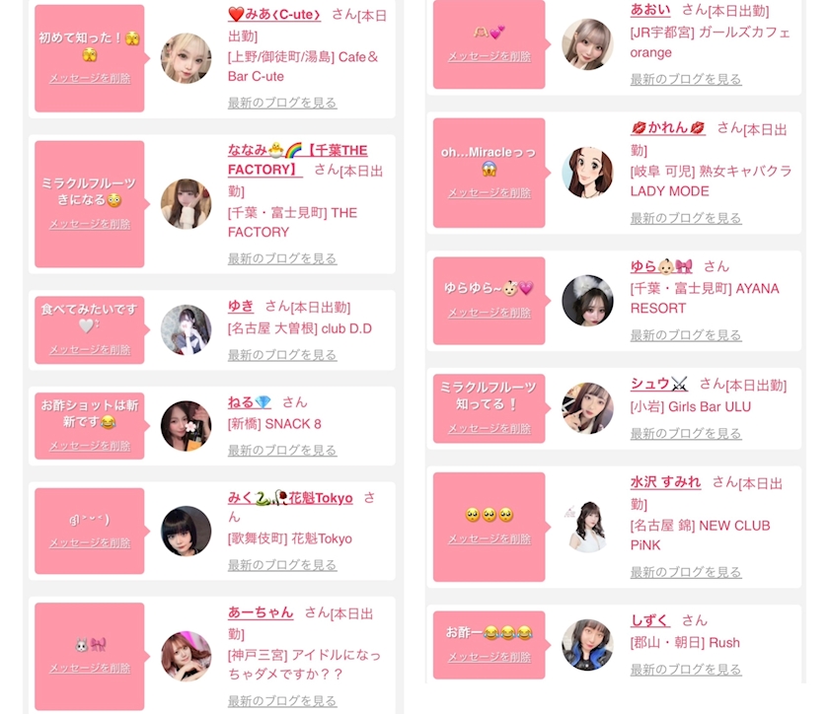Delete the oh...Miracle message
829x714 pixels.
click(490, 193)
